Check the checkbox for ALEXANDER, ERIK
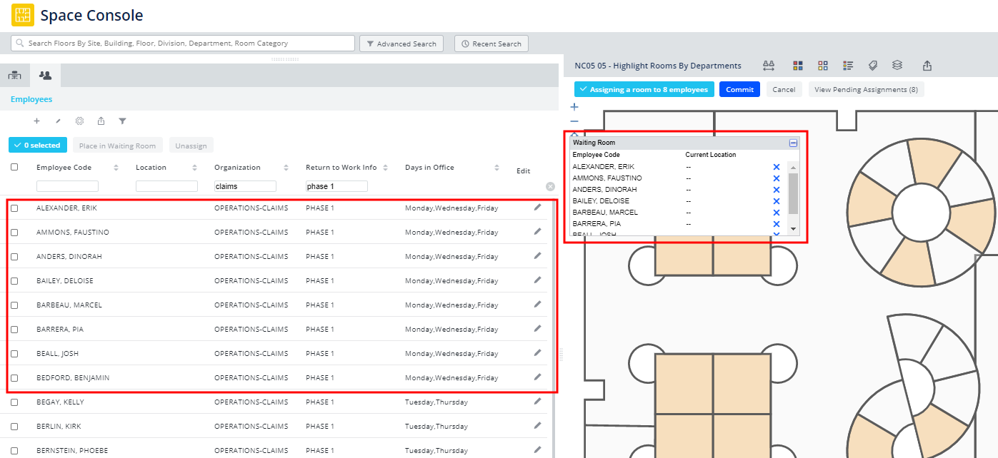This screenshot has width=998, height=458. 15,208
